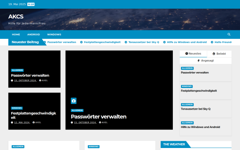Click the arrow icon before ticker item Hilfe zu Windows und Android

pos(164,42)
